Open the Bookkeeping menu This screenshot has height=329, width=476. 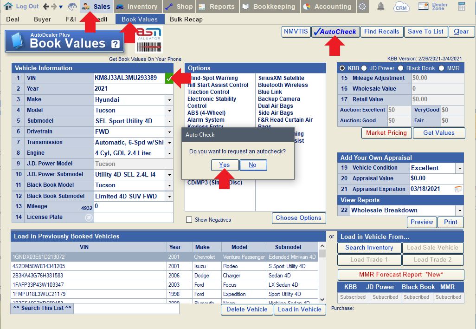[x=270, y=7]
